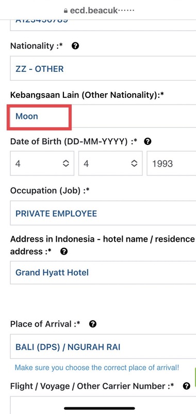Click the birth year field showing 1993
Image resolution: width=196 pixels, height=414 pixels.
[x=171, y=163]
